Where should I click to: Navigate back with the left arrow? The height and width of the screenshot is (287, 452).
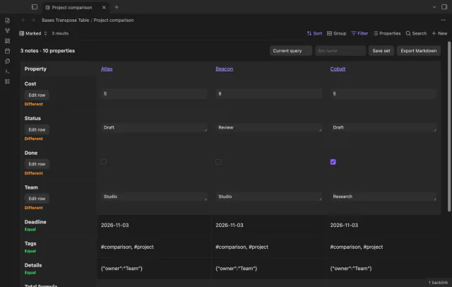tap(23, 20)
